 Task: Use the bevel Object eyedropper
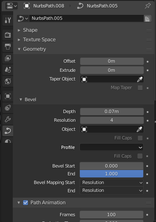(x=140, y=129)
